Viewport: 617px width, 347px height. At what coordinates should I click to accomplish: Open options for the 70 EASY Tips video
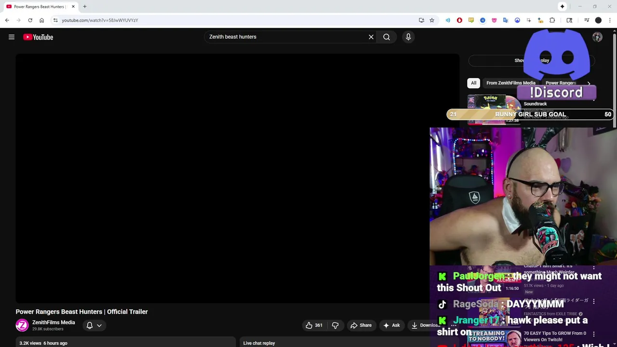594,334
